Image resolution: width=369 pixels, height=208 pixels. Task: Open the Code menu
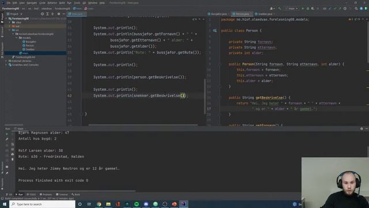tap(42, 3)
